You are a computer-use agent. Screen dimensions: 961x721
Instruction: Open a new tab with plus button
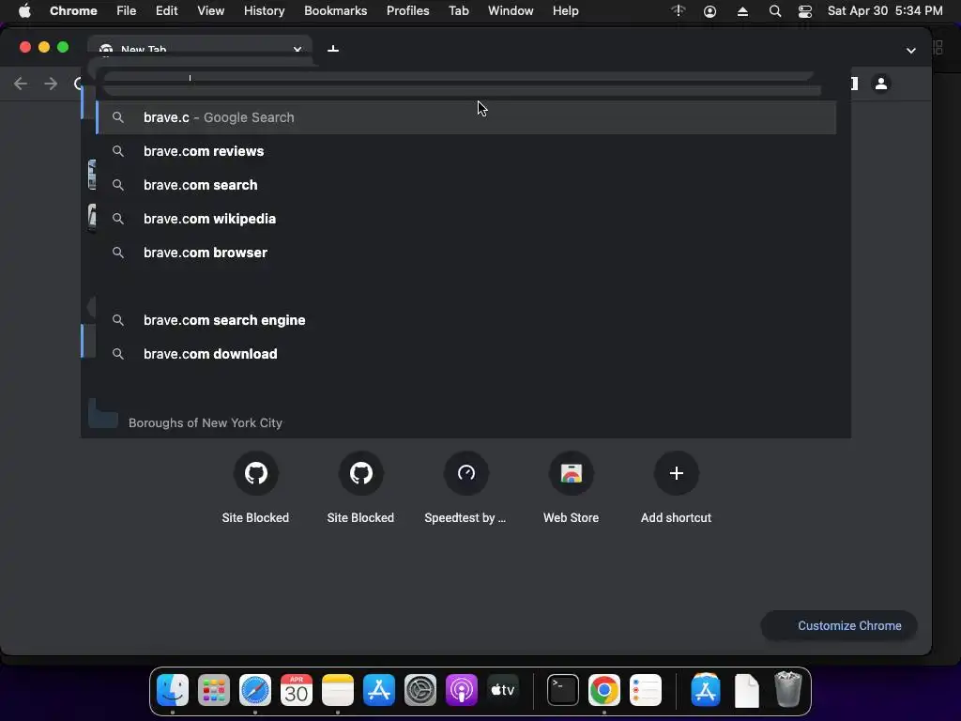(x=333, y=49)
